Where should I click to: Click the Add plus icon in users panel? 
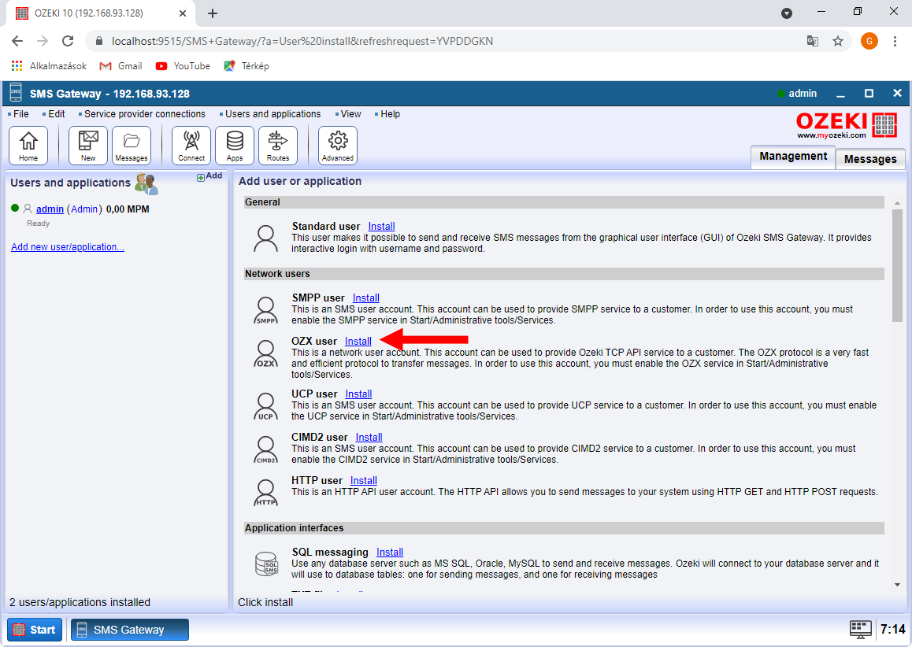click(201, 177)
